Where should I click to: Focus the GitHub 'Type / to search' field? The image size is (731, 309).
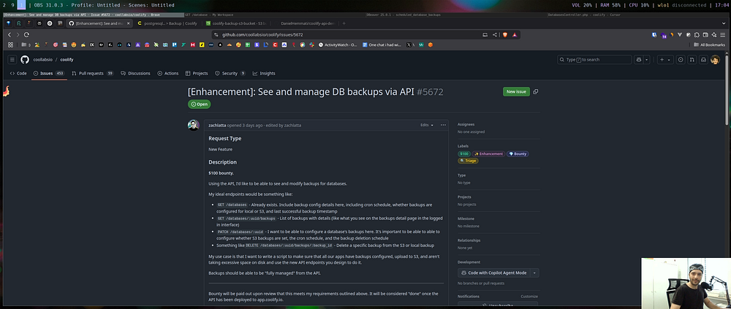tap(594, 60)
